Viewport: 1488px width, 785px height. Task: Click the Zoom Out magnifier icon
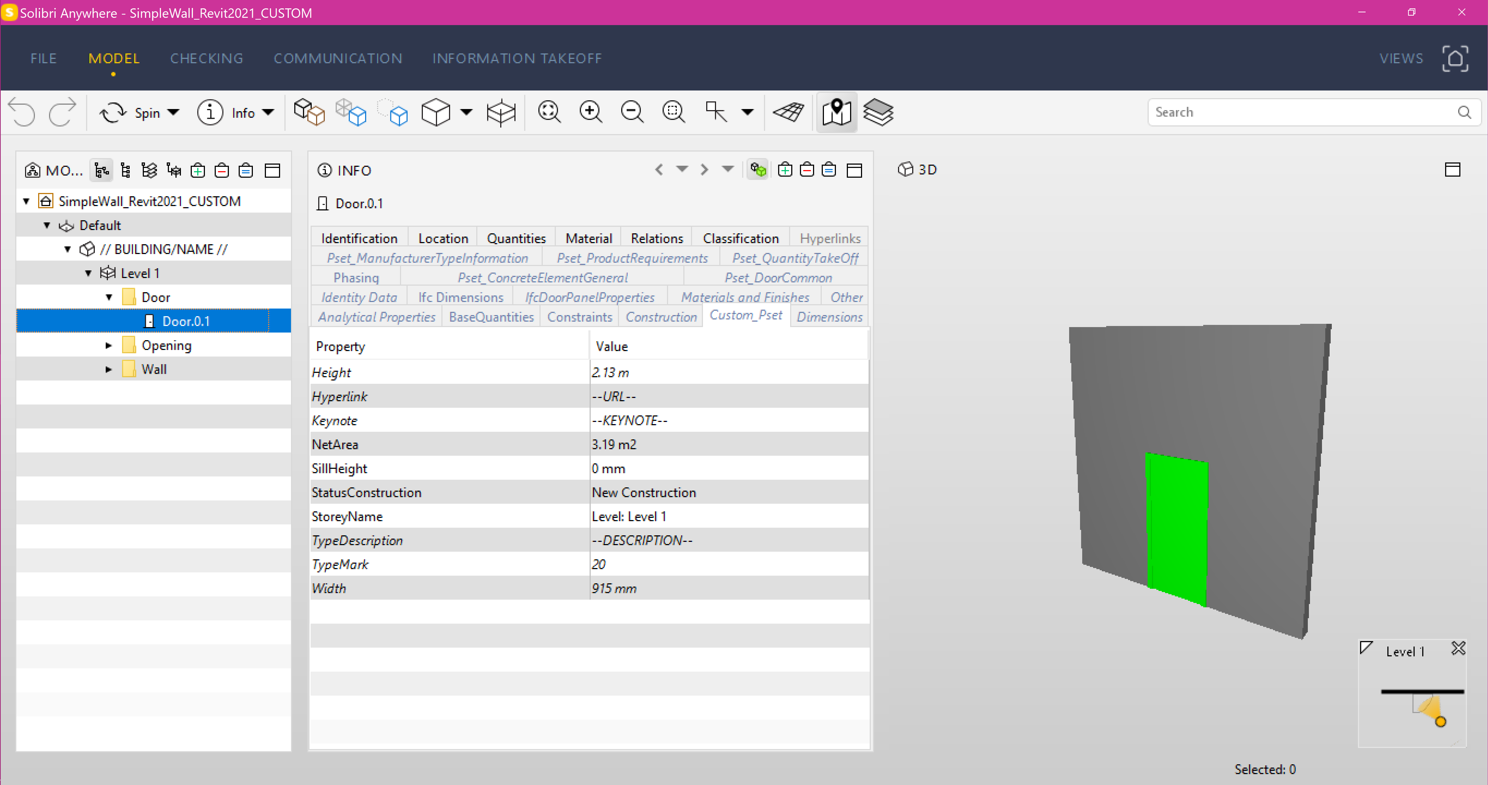pyautogui.click(x=632, y=112)
